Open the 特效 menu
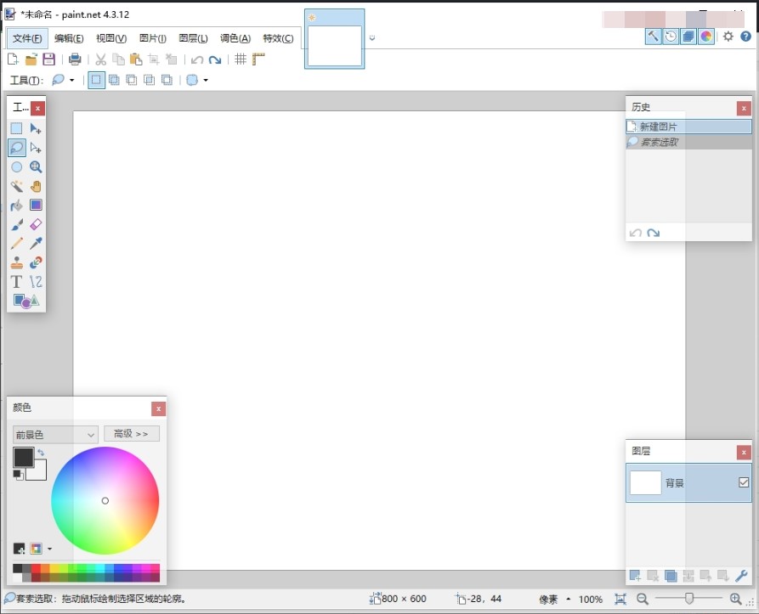The height and width of the screenshot is (614, 759). [x=279, y=38]
